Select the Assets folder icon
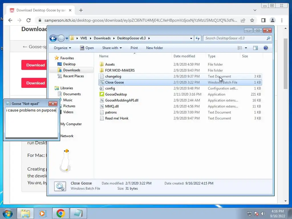The height and width of the screenshot is (219, 292). click(102, 64)
